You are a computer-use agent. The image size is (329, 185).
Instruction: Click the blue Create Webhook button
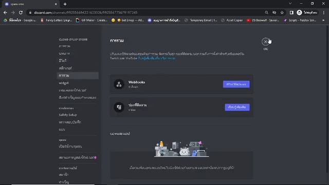pos(236,84)
